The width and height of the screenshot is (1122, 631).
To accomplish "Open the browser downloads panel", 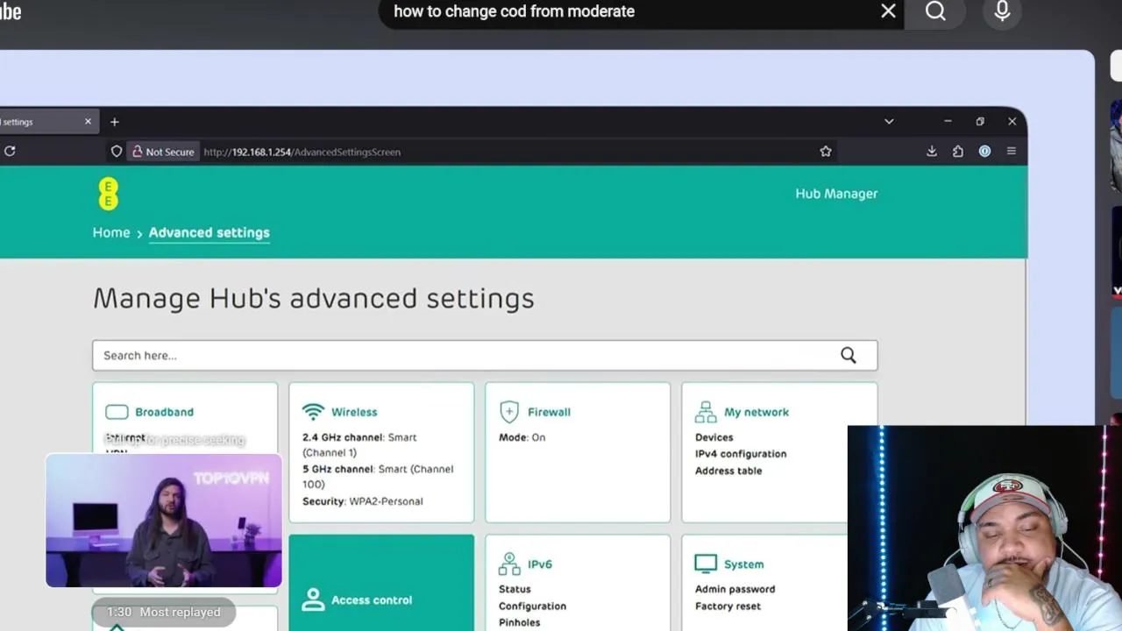I will [932, 152].
